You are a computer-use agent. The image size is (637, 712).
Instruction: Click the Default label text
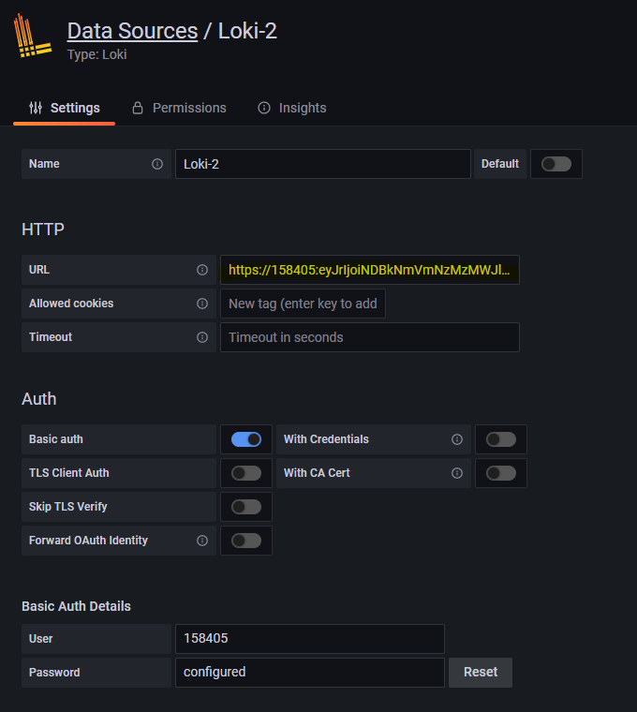(500, 164)
